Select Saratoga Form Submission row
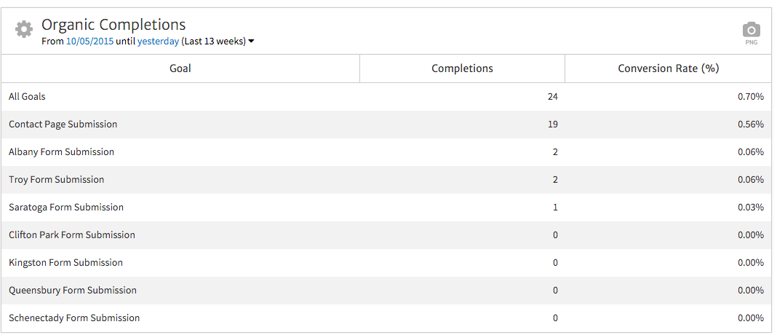777x335 pixels. point(66,207)
